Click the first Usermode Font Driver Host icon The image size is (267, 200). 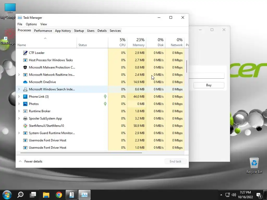point(25,140)
